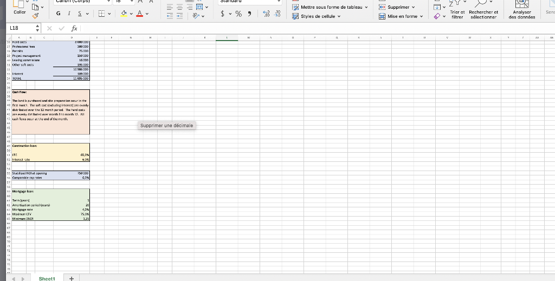Select the 'Maximum LTV' label cell
This screenshot has width=555, height=281.
[23, 214]
